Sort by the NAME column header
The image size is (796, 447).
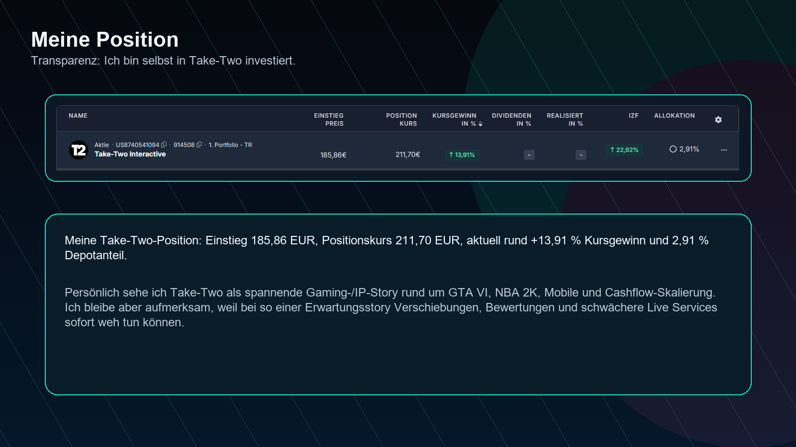click(x=78, y=116)
